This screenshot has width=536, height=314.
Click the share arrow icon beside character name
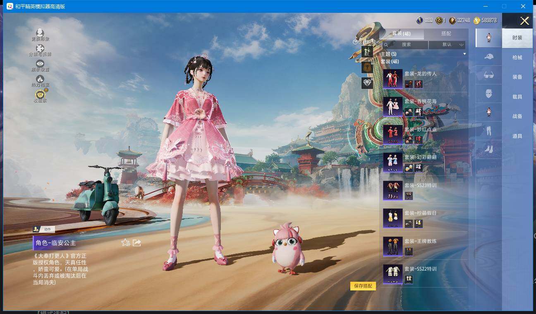[137, 243]
